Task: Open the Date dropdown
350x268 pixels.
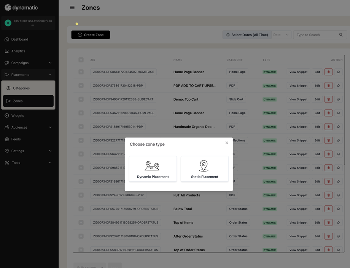Action: click(x=281, y=35)
